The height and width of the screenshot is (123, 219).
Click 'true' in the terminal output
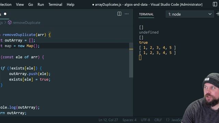coord(143,42)
